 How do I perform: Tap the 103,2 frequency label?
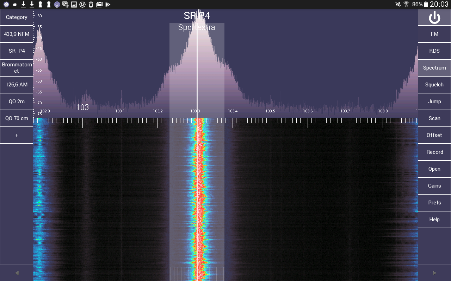pos(158,111)
